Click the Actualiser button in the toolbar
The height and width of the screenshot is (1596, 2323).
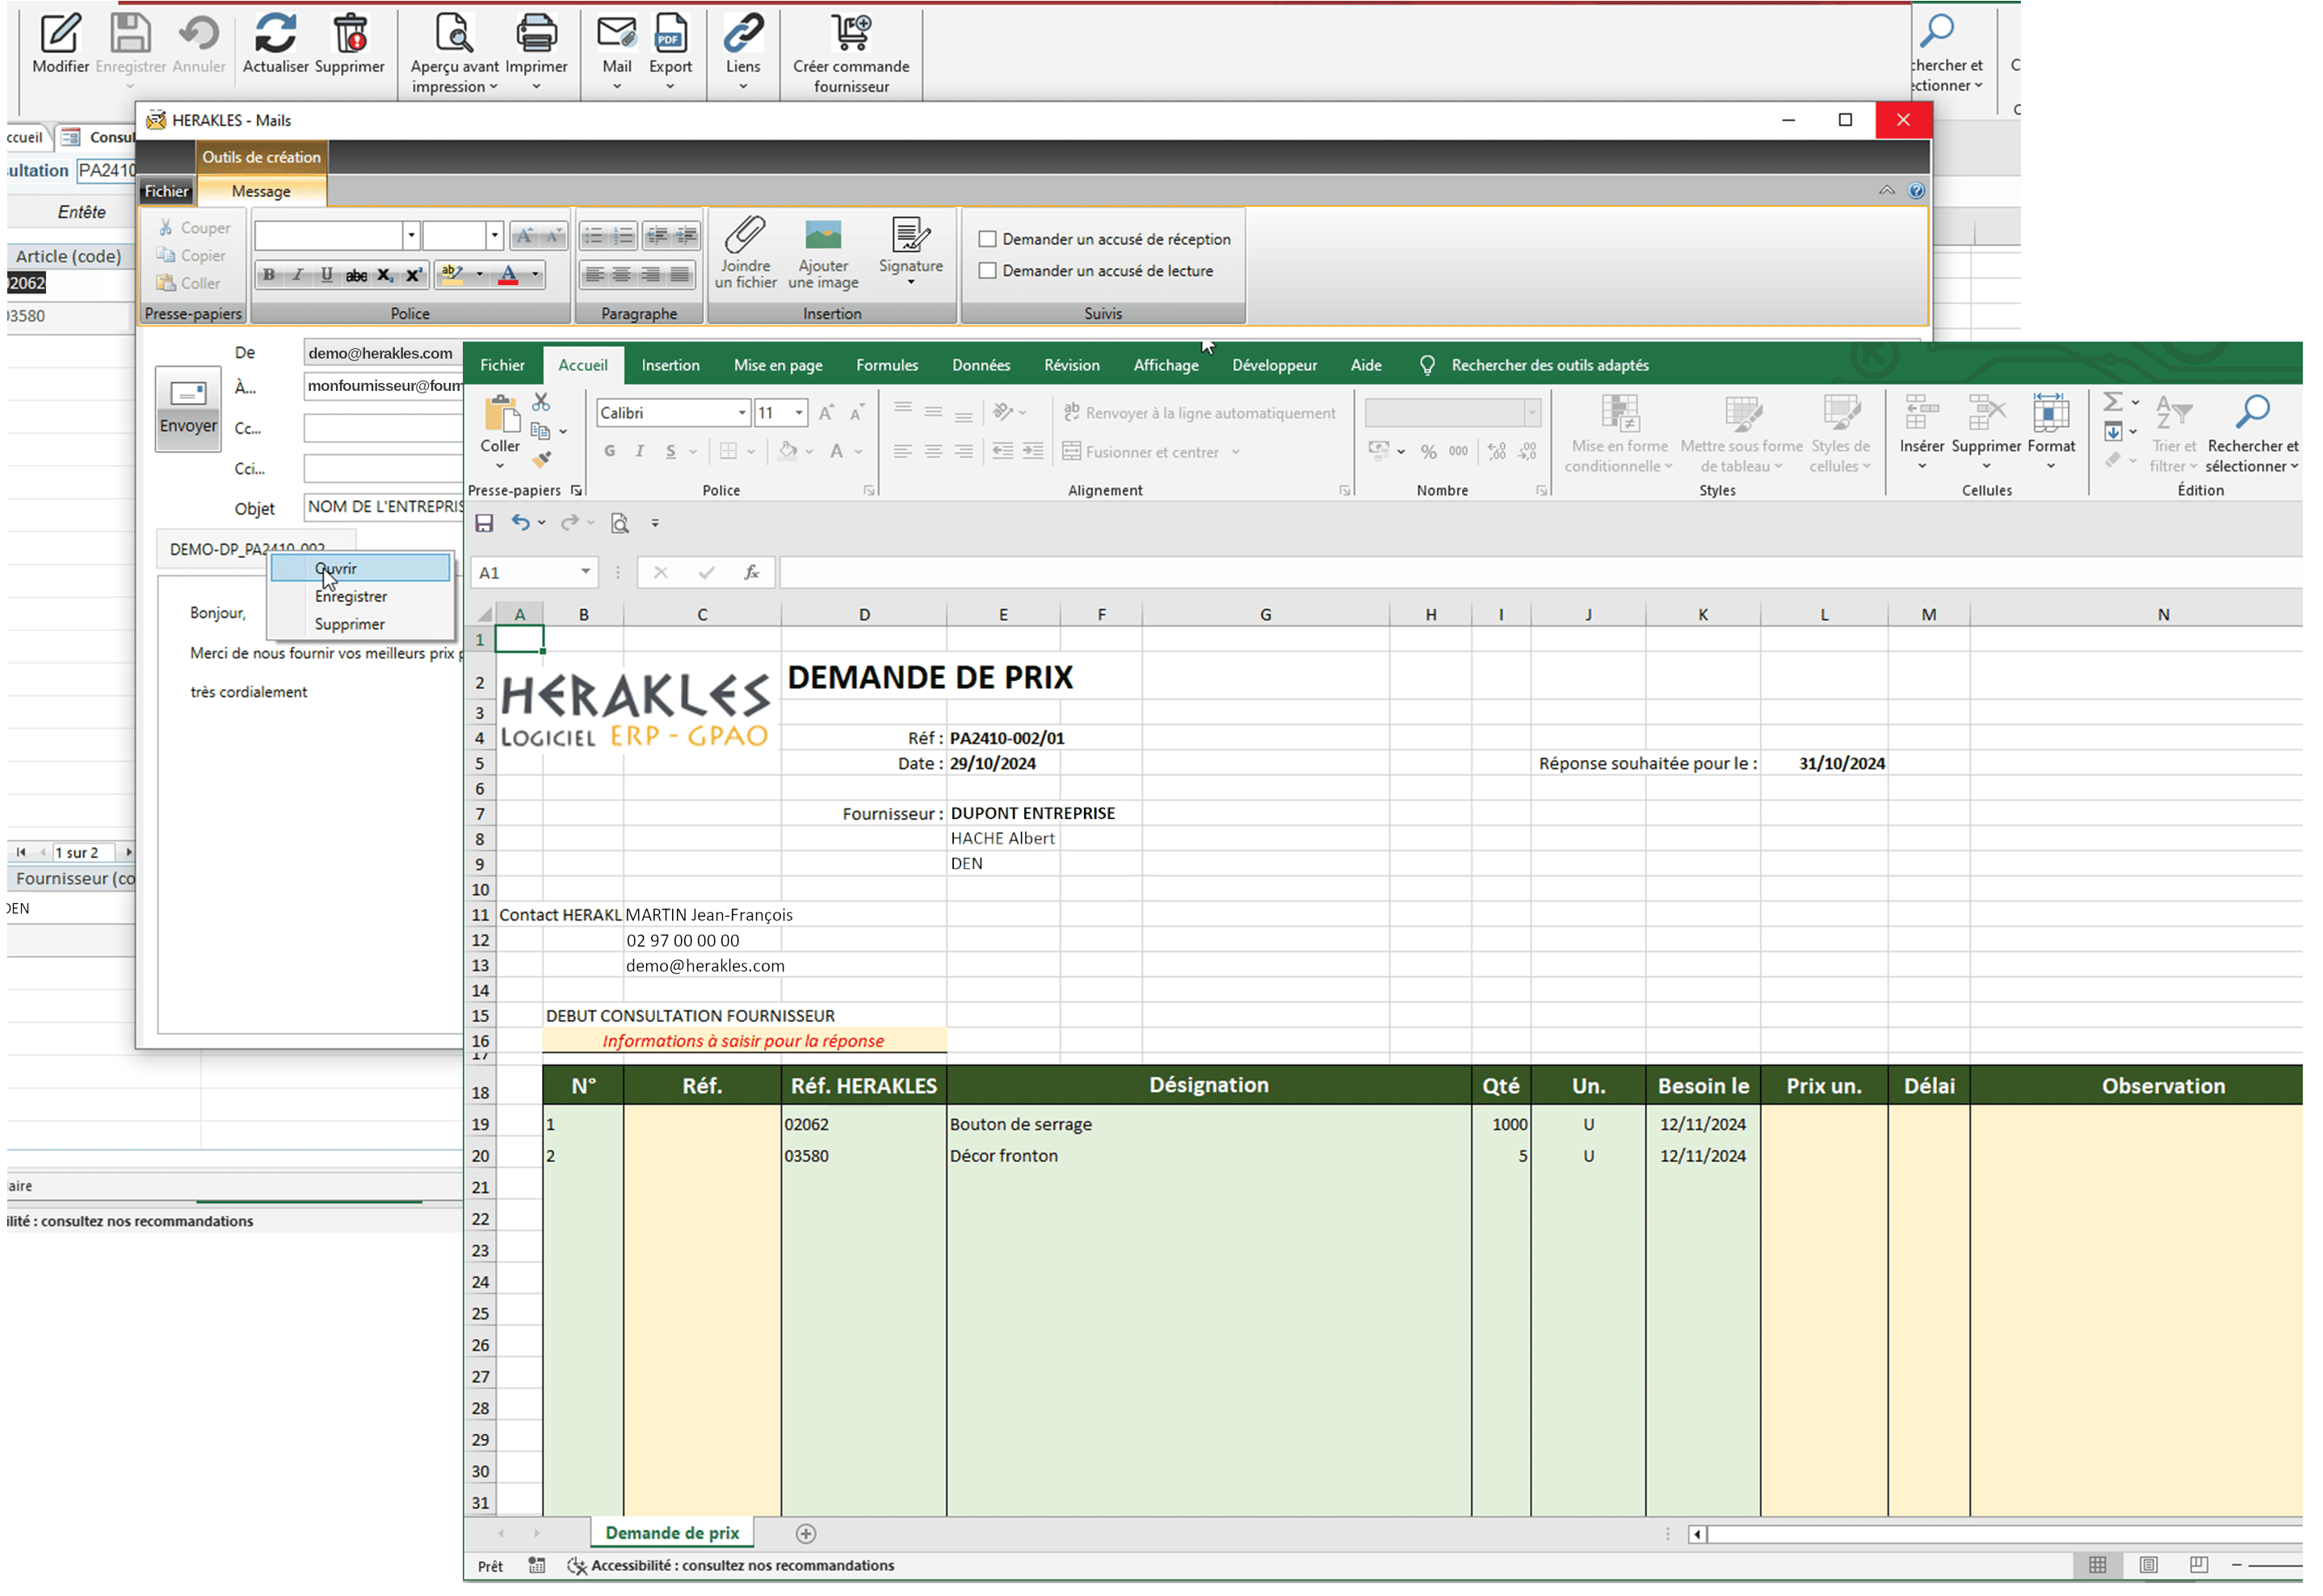pos(275,45)
